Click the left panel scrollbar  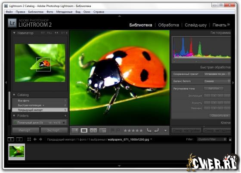point(9,100)
